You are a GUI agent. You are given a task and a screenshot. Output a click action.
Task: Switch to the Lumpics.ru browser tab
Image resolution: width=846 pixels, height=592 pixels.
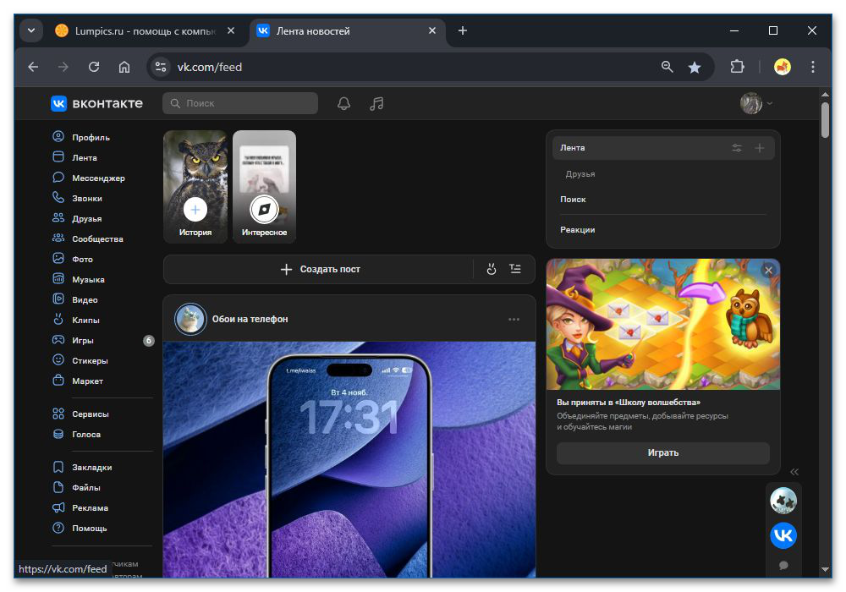point(145,31)
